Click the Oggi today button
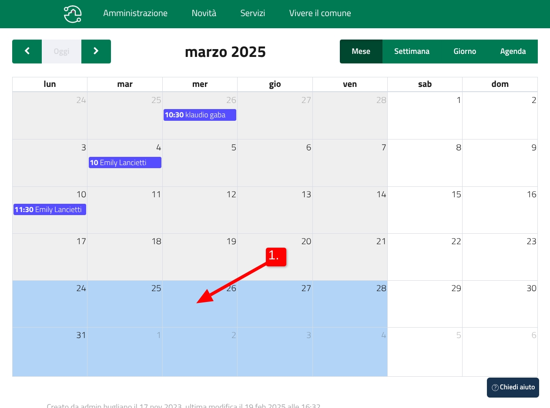Screen dimensions: 550x408 coord(61,51)
